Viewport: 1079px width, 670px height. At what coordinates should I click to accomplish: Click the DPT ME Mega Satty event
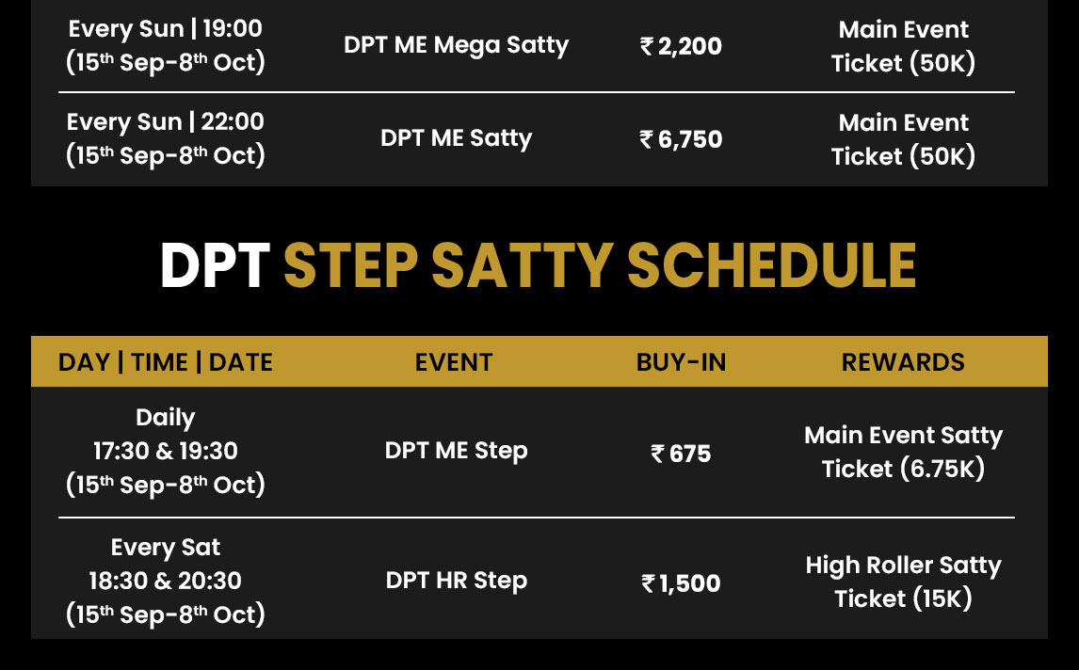[457, 45]
